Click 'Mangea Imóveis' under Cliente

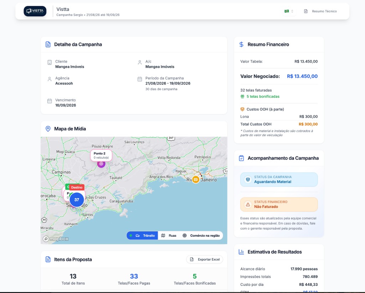[x=70, y=67]
